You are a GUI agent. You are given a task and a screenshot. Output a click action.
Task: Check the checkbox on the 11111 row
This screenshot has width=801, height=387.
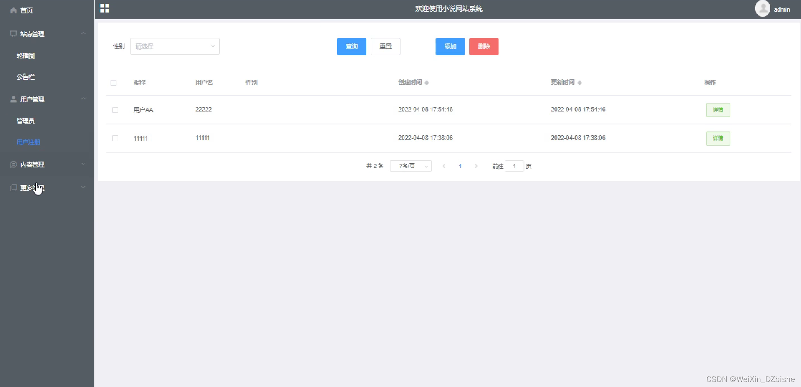(115, 139)
